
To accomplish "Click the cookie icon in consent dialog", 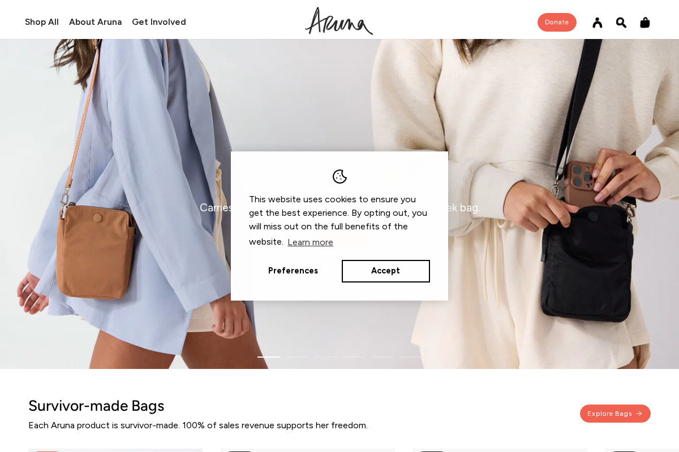I will click(339, 176).
